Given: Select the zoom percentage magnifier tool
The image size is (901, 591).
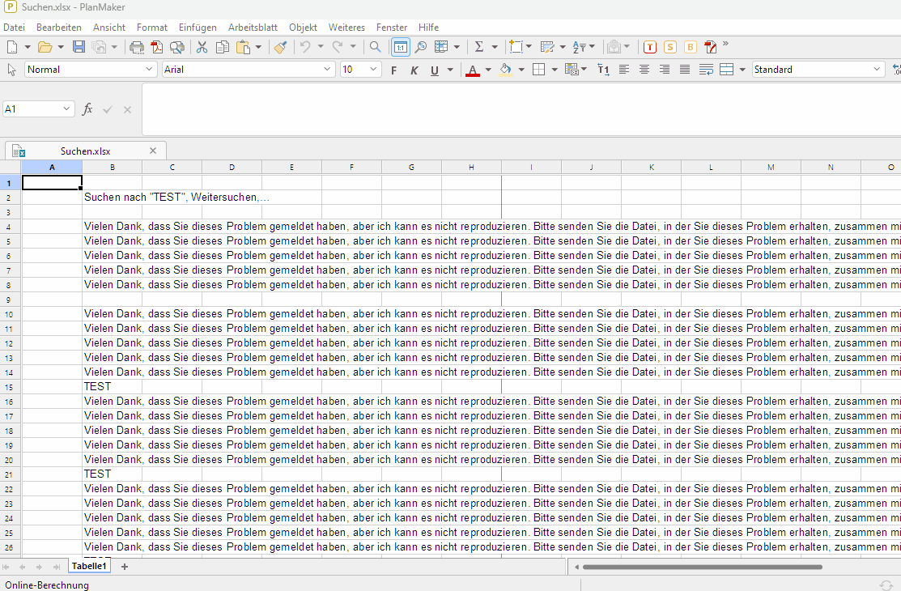Looking at the screenshot, I should 421,47.
